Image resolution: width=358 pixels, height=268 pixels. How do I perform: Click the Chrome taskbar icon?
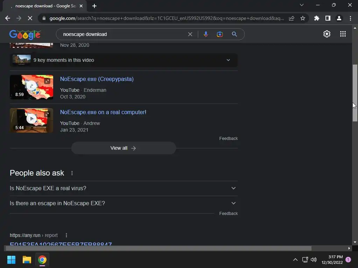point(42,260)
